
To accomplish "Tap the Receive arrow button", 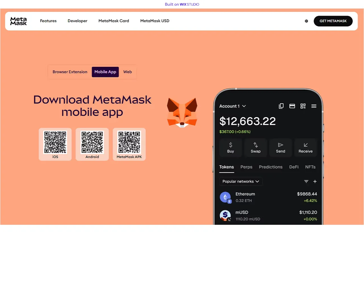I will click(306, 148).
